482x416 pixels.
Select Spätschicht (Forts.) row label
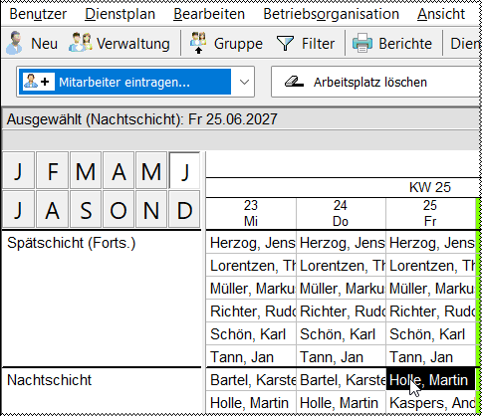click(72, 243)
